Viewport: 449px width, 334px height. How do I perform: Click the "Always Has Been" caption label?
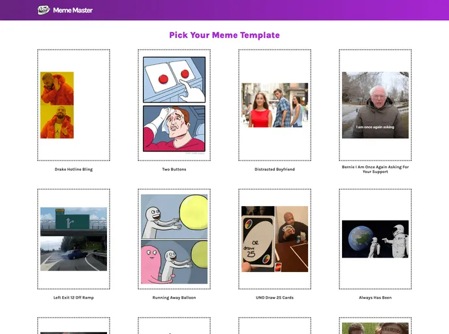[x=375, y=297]
